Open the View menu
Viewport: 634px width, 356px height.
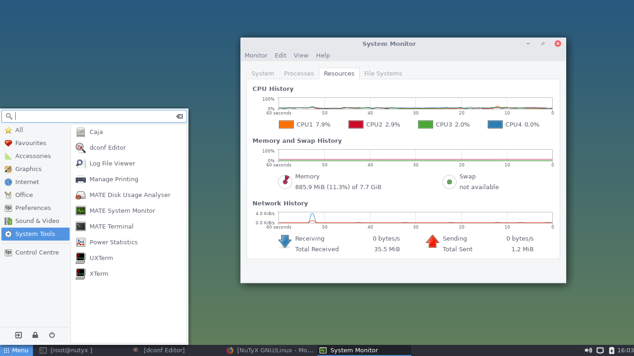coord(301,56)
